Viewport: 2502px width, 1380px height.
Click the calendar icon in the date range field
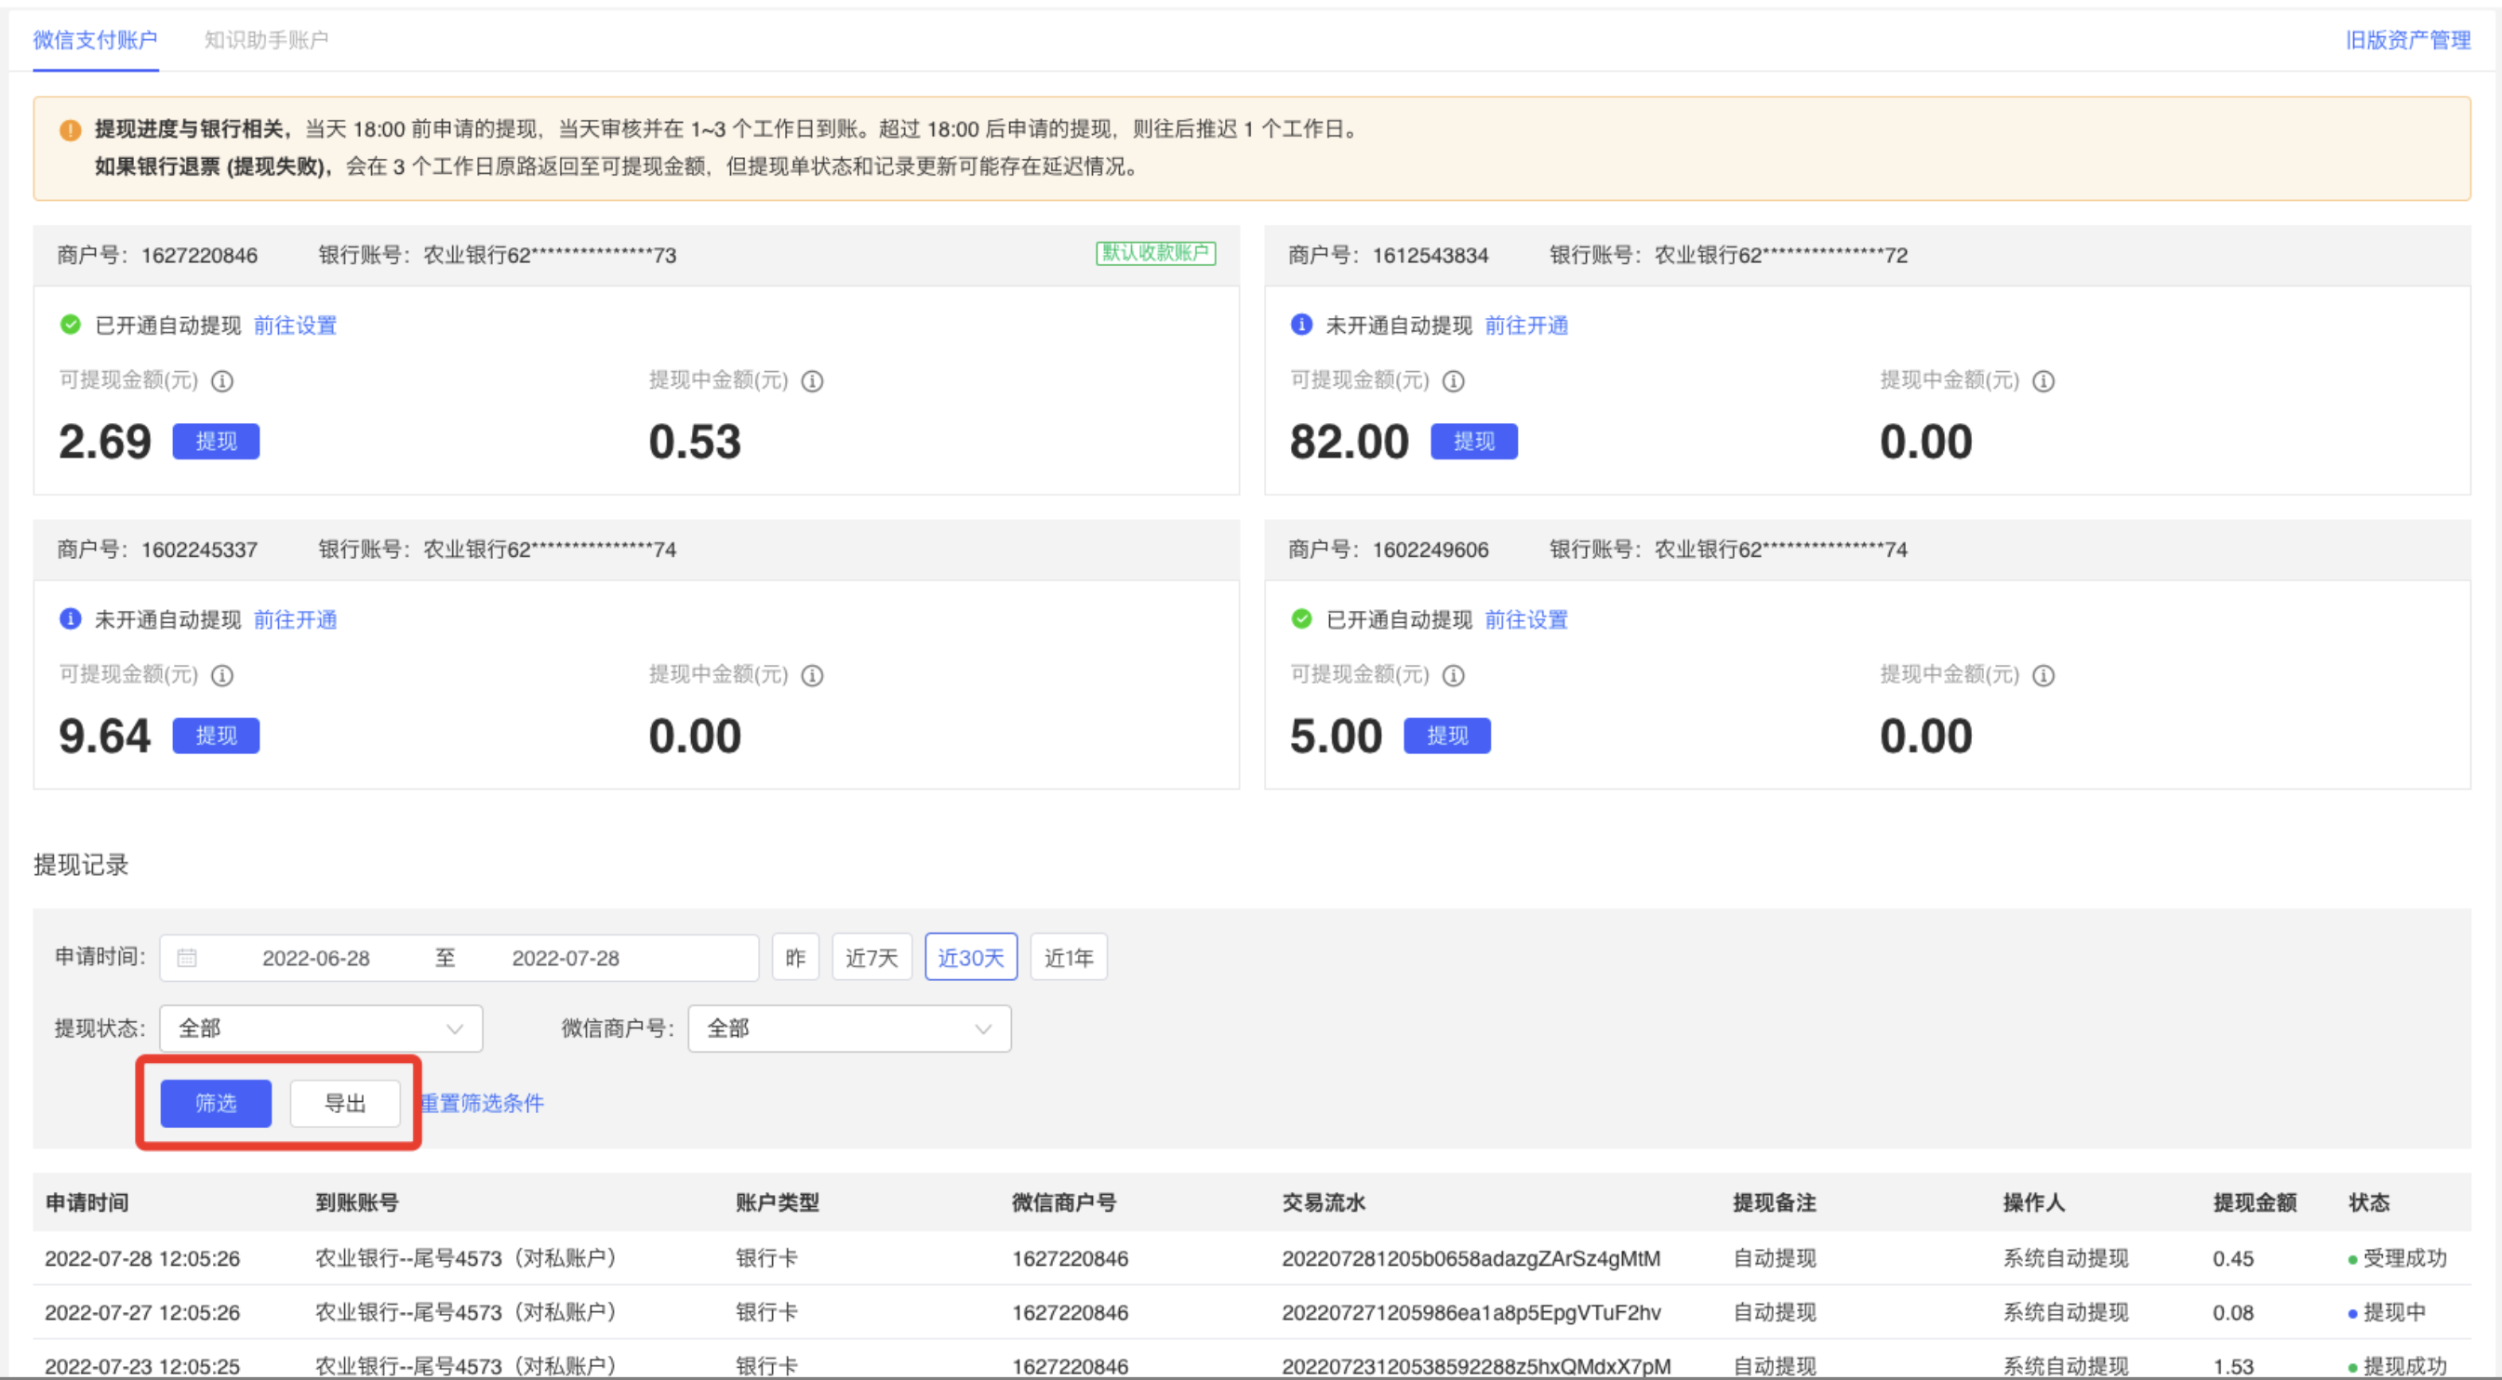tap(186, 958)
